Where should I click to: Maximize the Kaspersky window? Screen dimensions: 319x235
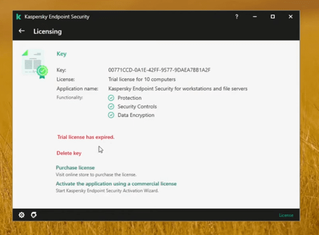coord(272,17)
